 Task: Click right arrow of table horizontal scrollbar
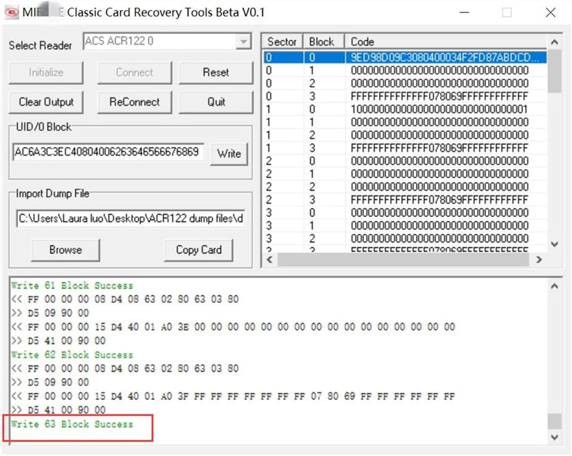click(x=538, y=259)
